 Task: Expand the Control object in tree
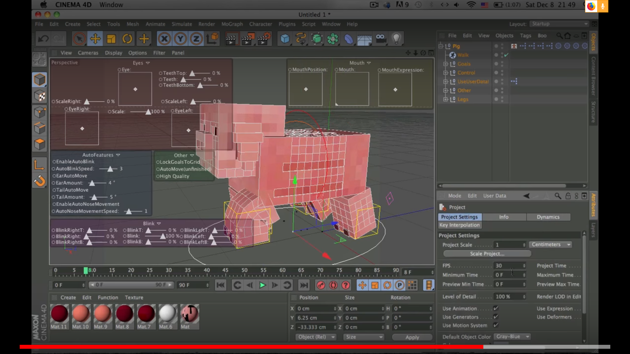[x=445, y=73]
